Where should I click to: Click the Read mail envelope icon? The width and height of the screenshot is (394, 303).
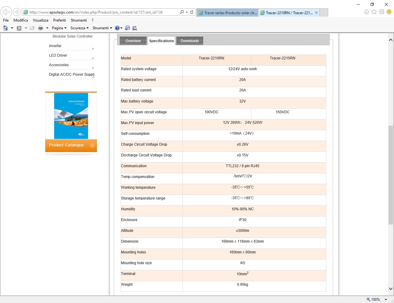(32, 28)
